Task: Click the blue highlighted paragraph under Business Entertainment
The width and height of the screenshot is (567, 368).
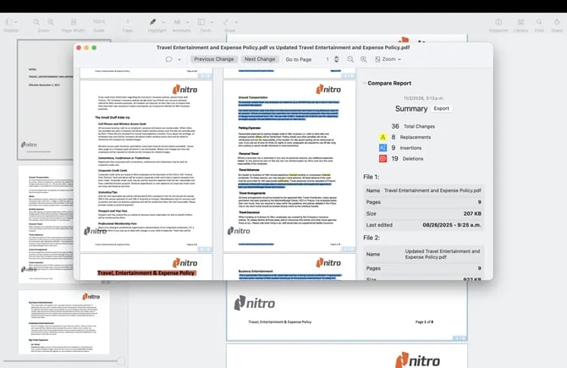Action: point(289,277)
